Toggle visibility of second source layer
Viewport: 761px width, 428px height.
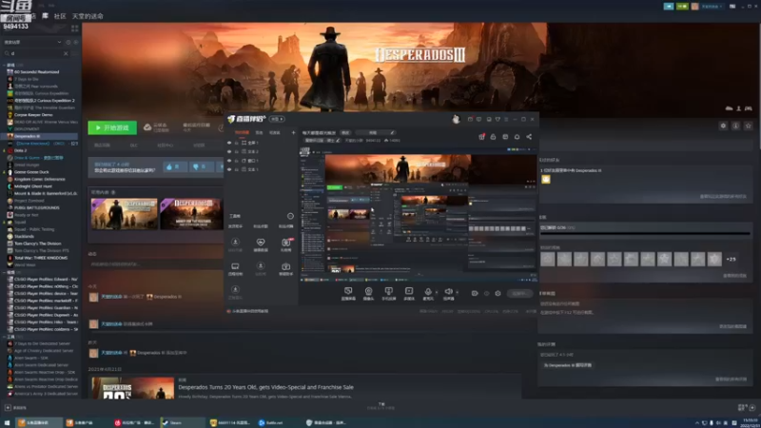(x=229, y=152)
